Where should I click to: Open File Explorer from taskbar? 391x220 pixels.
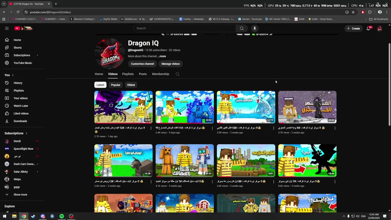[x=14, y=216]
